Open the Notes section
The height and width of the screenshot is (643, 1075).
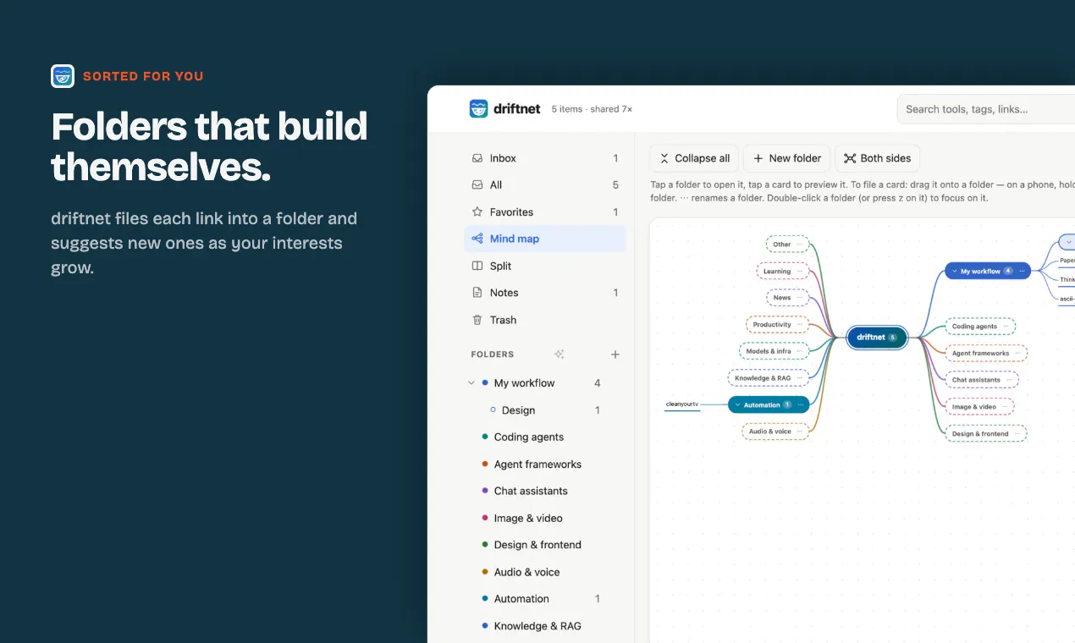545,293
